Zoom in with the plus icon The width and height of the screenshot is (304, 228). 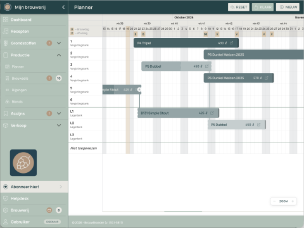[x=293, y=201]
